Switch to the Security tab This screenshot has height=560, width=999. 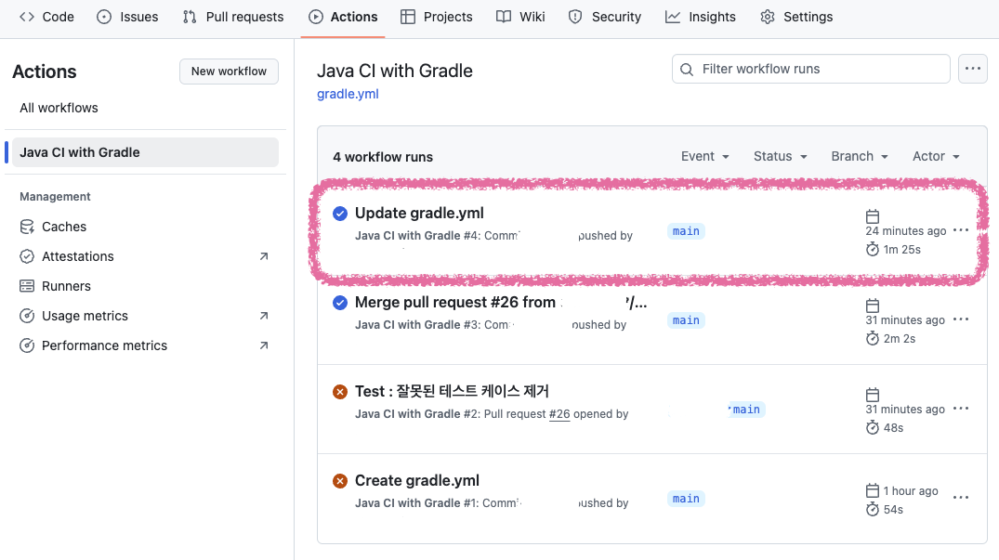(605, 18)
